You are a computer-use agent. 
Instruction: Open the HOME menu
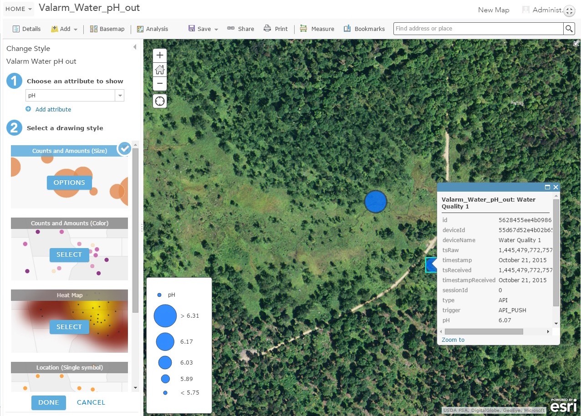click(x=18, y=9)
